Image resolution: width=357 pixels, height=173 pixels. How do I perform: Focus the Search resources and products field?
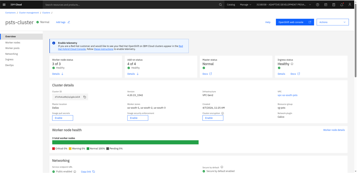pos(131,5)
